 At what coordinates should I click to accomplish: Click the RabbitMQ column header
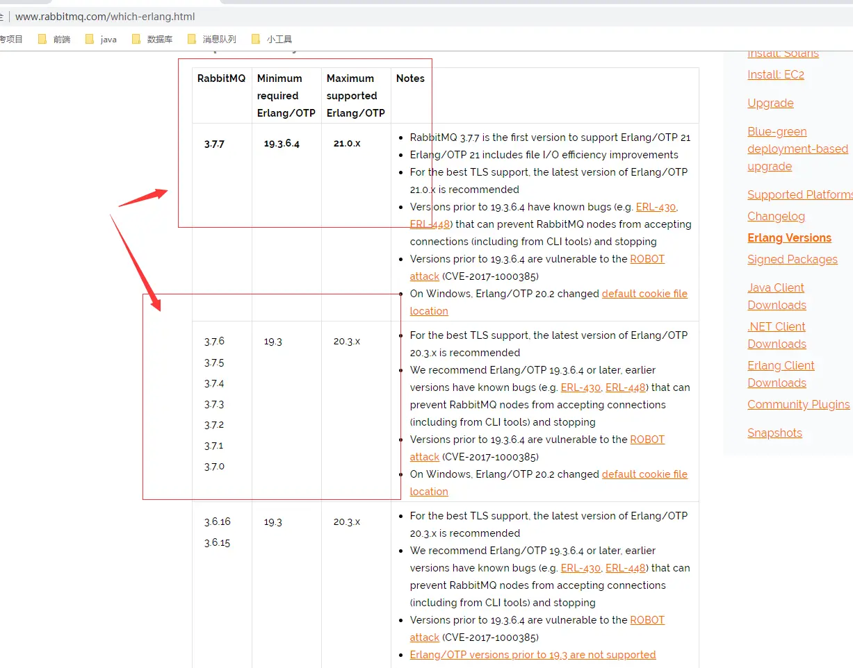221,78
